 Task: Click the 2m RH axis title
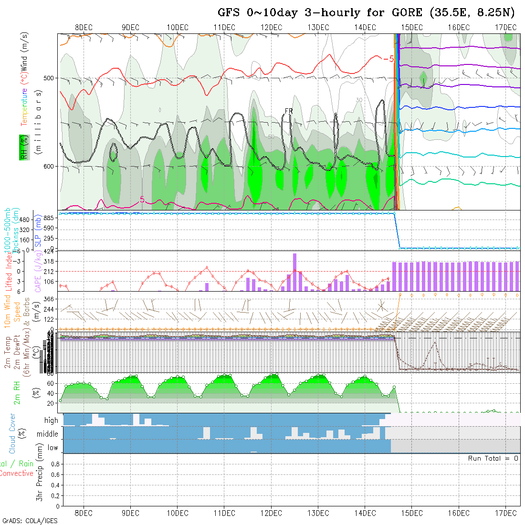point(17,392)
